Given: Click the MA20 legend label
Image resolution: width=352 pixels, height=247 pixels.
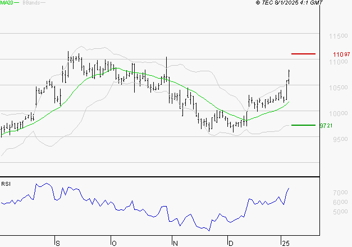Looking at the screenshot, I should tap(7, 3).
